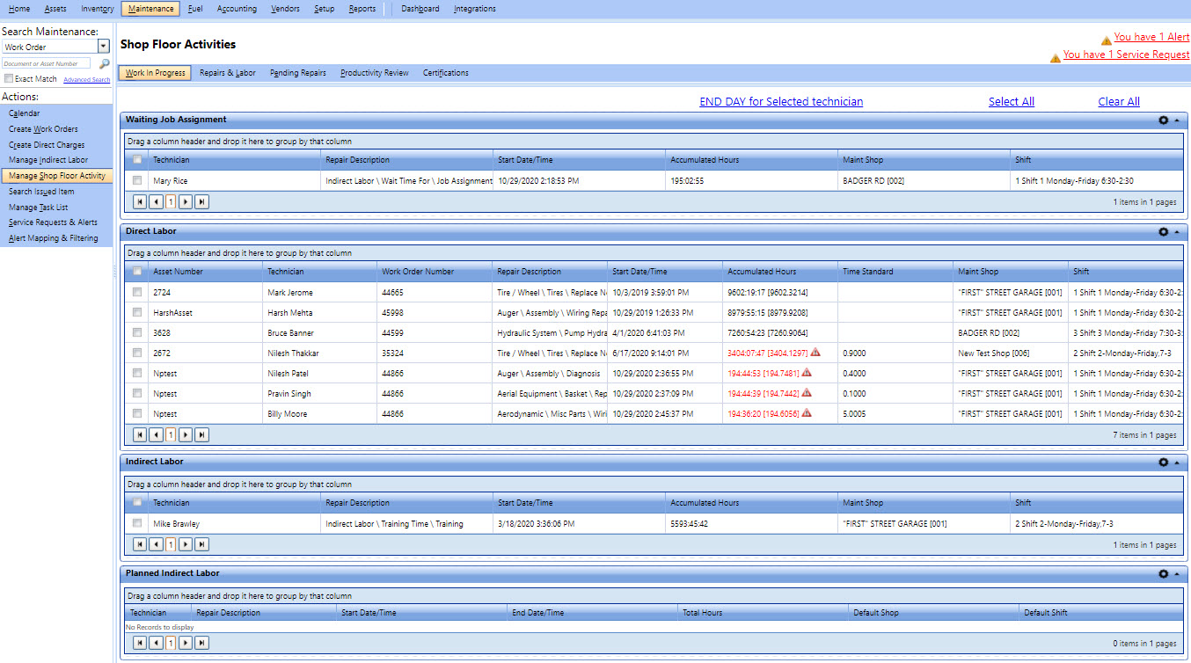Image resolution: width=1191 pixels, height=663 pixels.
Task: Enable the Exact Match checkbox
Action: [9, 79]
